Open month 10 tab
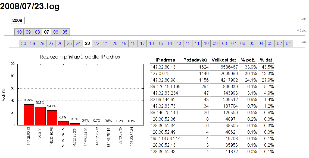 19,32
